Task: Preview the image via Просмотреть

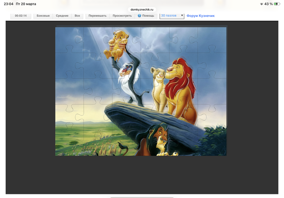Action: tap(122, 16)
